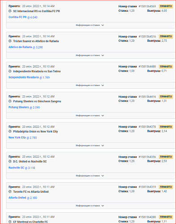
Task: Click soccer ball icon beside D.C. United match
Action: [x=10, y=161]
